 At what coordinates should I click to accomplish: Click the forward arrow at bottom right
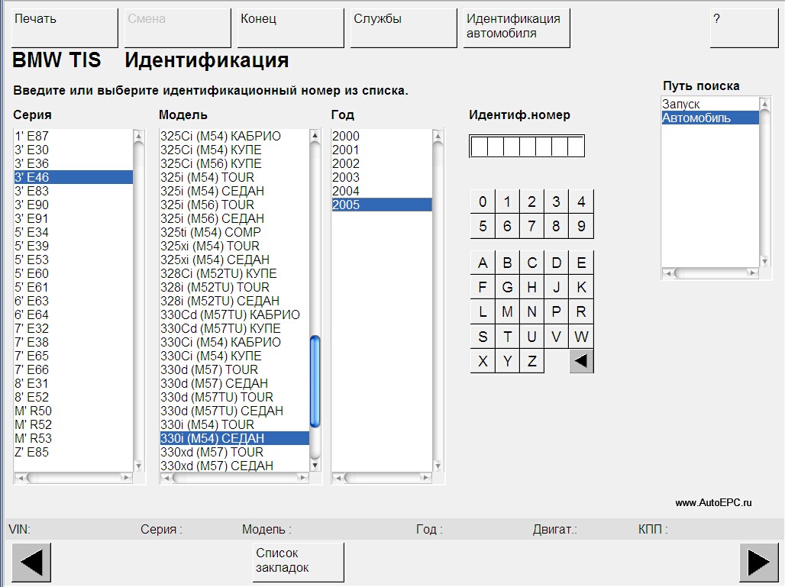tap(759, 563)
